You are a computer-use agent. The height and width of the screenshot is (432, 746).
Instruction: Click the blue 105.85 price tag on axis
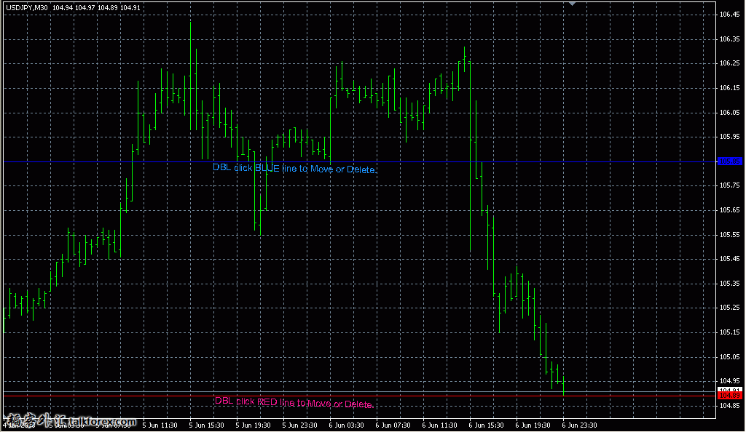(x=729, y=161)
